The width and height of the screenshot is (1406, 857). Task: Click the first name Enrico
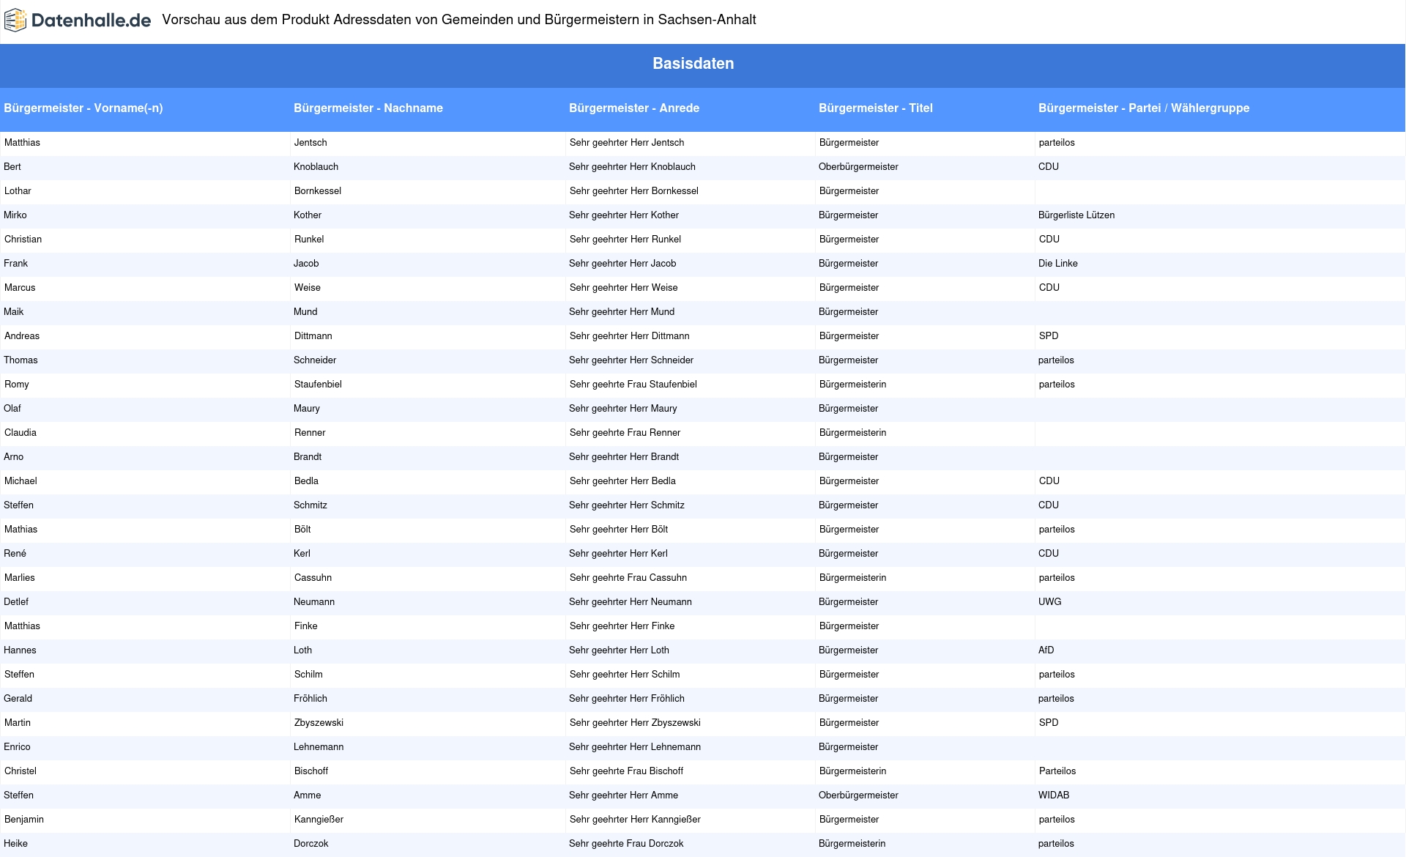click(17, 746)
